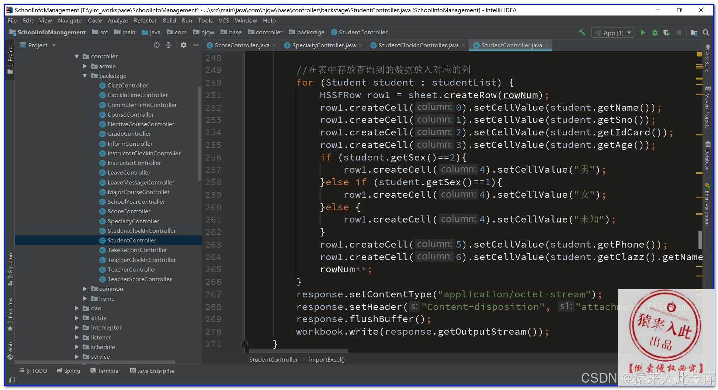Open the VCS menu
The width and height of the screenshot is (718, 390).
point(224,21)
